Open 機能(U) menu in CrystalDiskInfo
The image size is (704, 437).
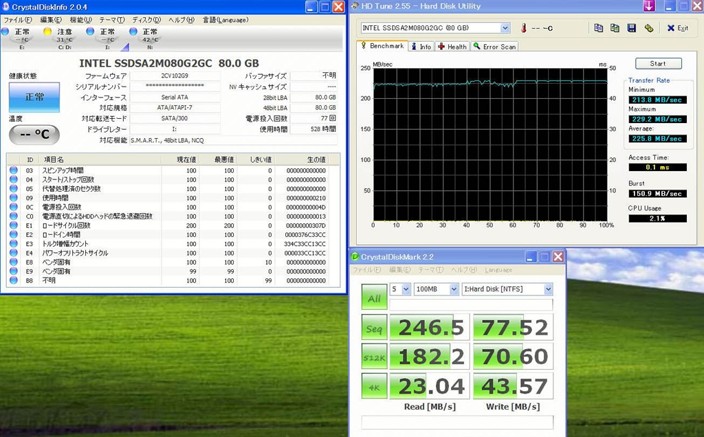pyautogui.click(x=81, y=20)
